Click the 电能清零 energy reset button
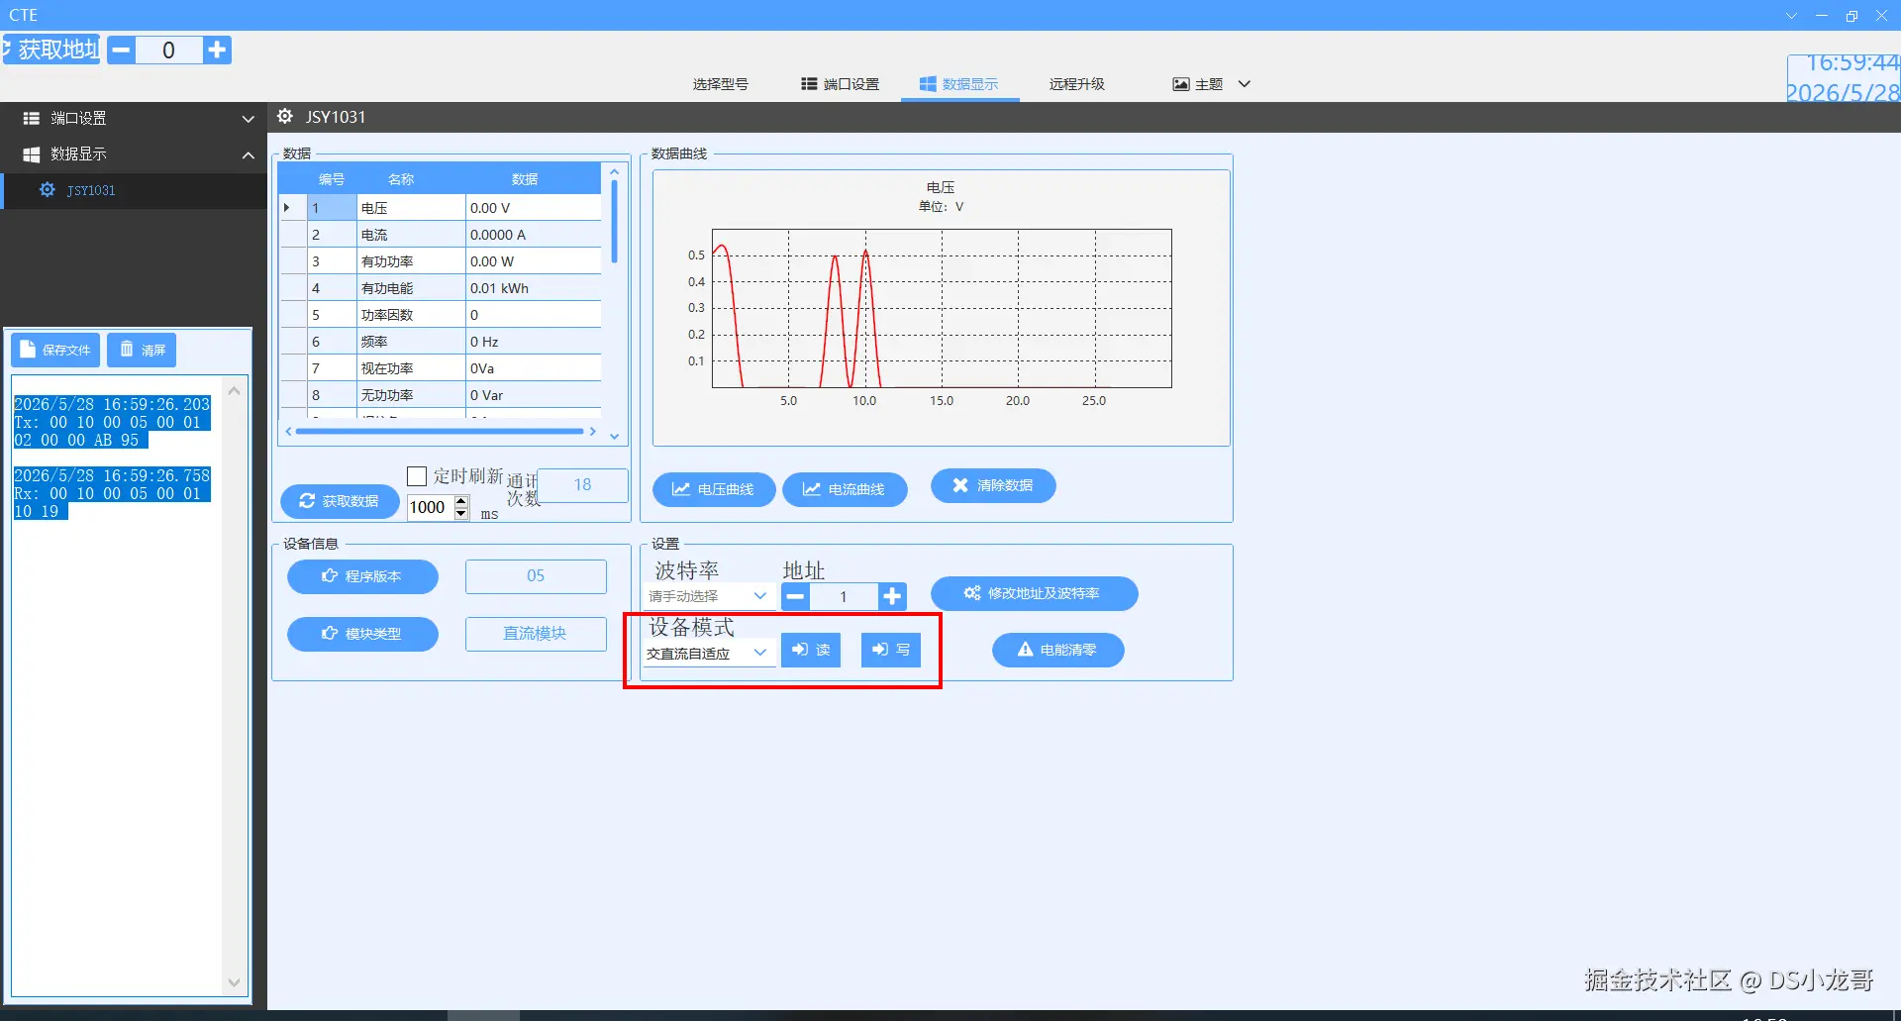The height and width of the screenshot is (1021, 1901). 1057,650
